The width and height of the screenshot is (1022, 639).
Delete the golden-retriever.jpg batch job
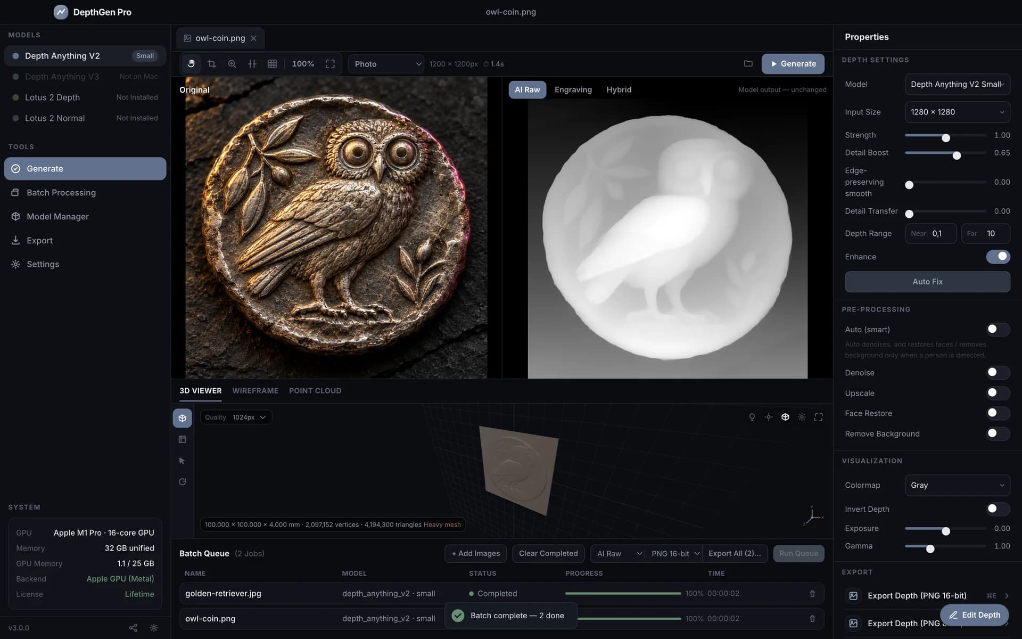coord(812,593)
